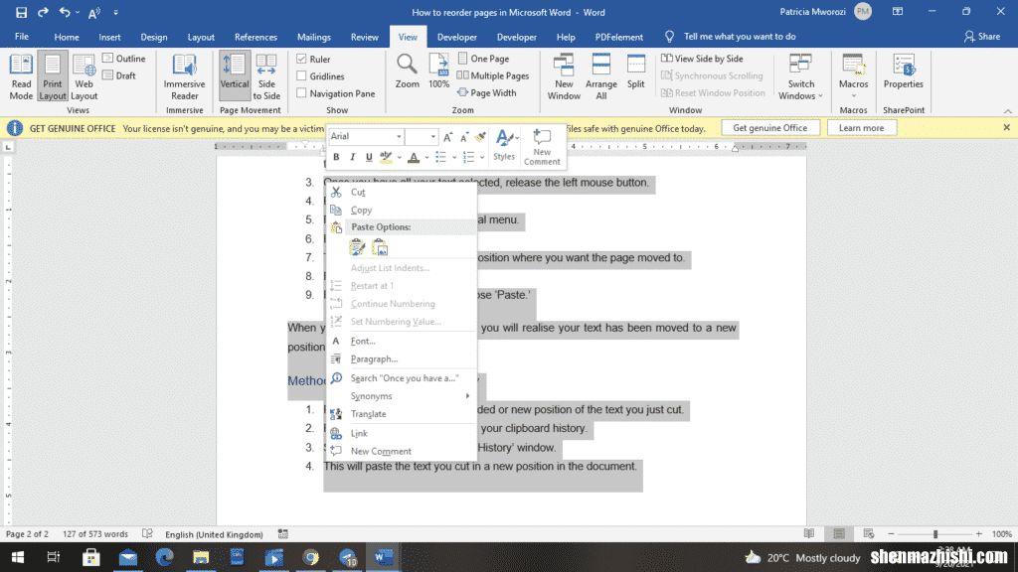
Task: Increase font size in mini toolbar
Action: pyautogui.click(x=448, y=137)
